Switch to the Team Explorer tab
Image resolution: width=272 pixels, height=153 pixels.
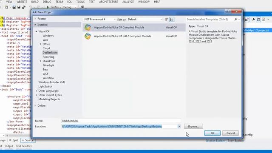tap(236, 141)
